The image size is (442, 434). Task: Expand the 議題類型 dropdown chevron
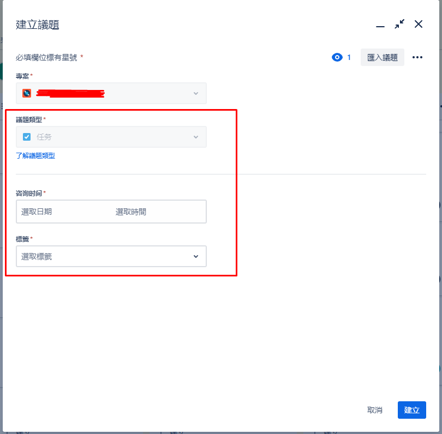pyautogui.click(x=196, y=137)
